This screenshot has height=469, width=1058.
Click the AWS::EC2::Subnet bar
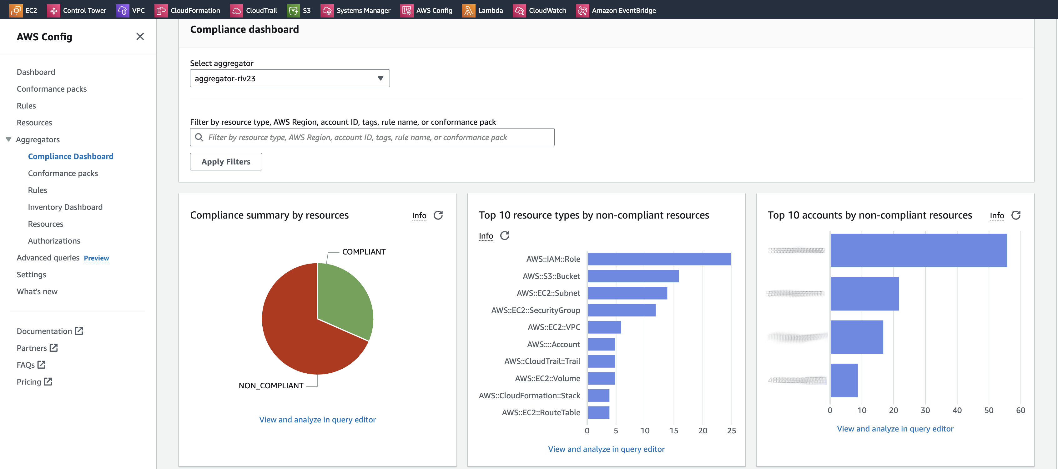[x=627, y=293]
